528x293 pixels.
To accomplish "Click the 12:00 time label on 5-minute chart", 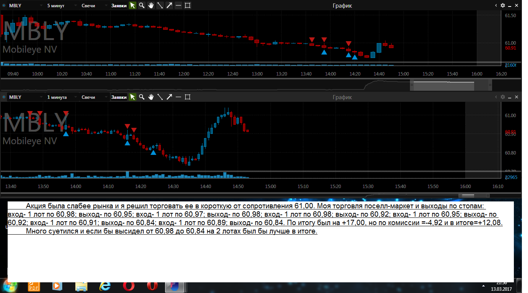I will coord(184,74).
